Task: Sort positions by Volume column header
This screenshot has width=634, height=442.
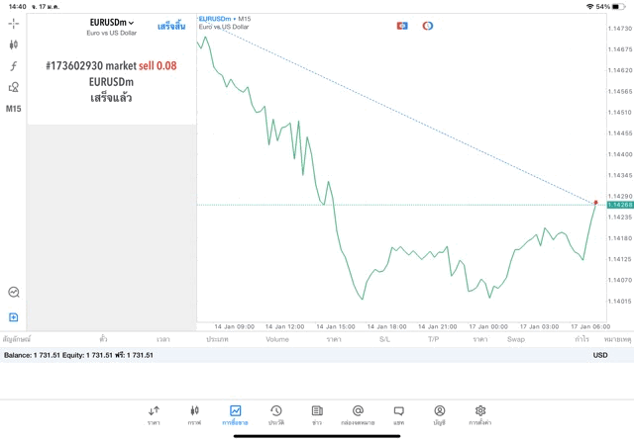Action: [x=277, y=339]
